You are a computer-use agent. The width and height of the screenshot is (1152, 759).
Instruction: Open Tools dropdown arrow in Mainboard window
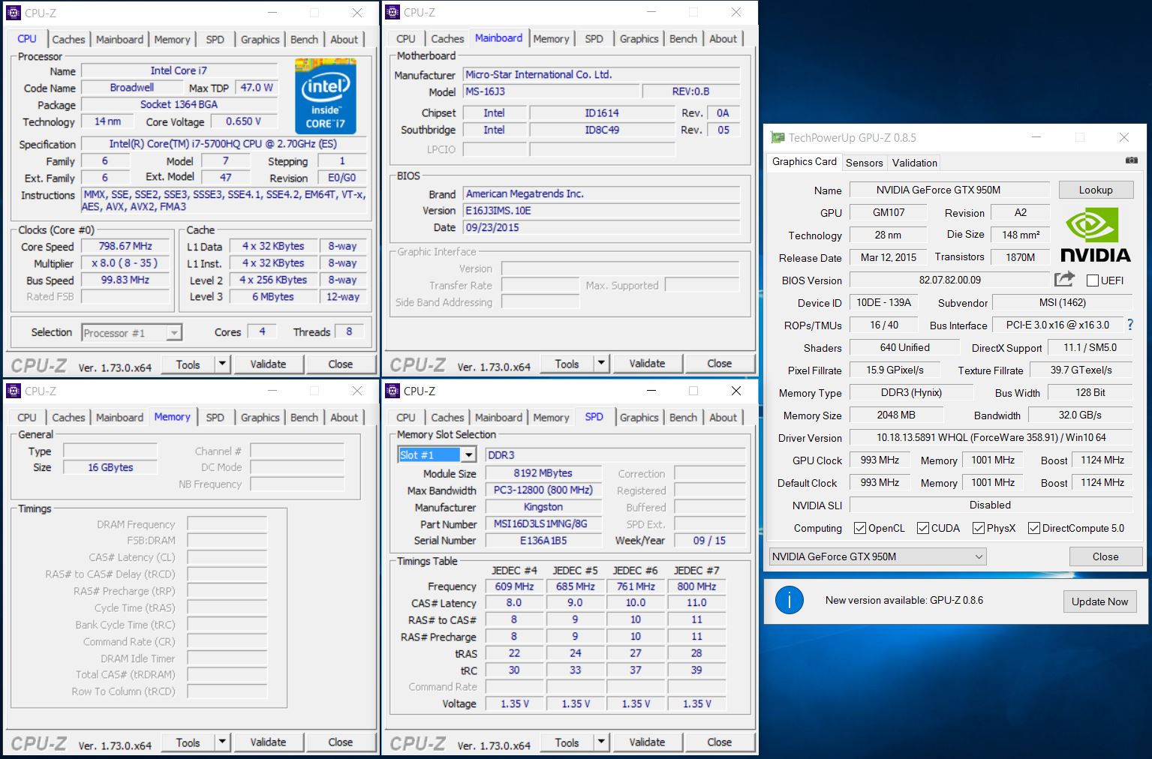(x=601, y=363)
